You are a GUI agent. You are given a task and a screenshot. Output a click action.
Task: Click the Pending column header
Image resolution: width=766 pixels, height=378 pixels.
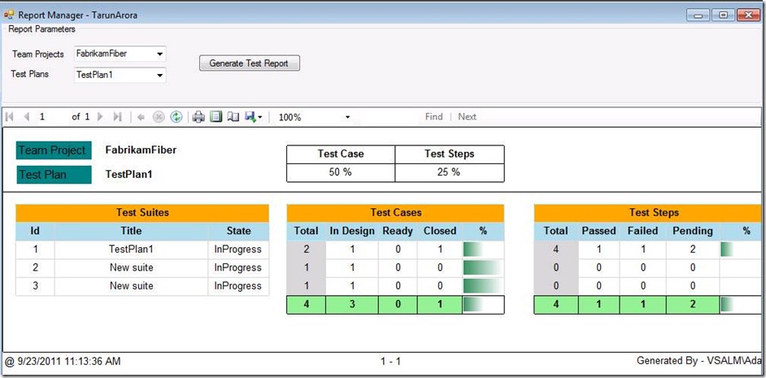coord(693,231)
